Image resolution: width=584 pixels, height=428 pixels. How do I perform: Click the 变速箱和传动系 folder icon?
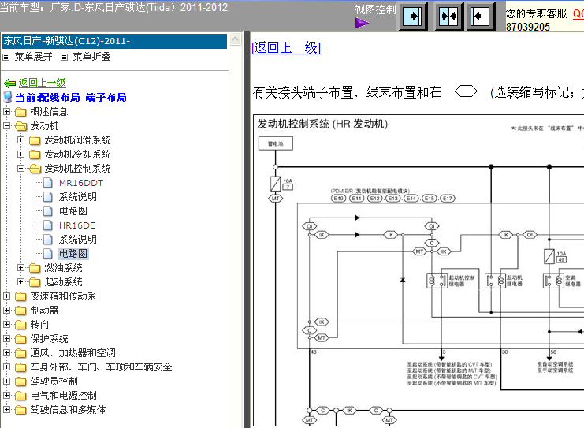click(x=20, y=296)
